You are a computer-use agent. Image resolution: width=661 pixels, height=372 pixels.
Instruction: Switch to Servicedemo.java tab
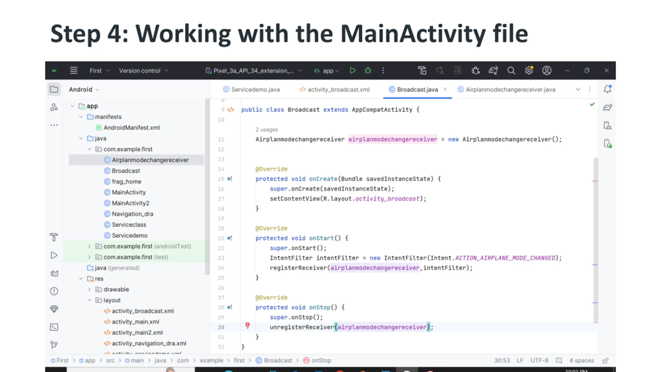[251, 89]
